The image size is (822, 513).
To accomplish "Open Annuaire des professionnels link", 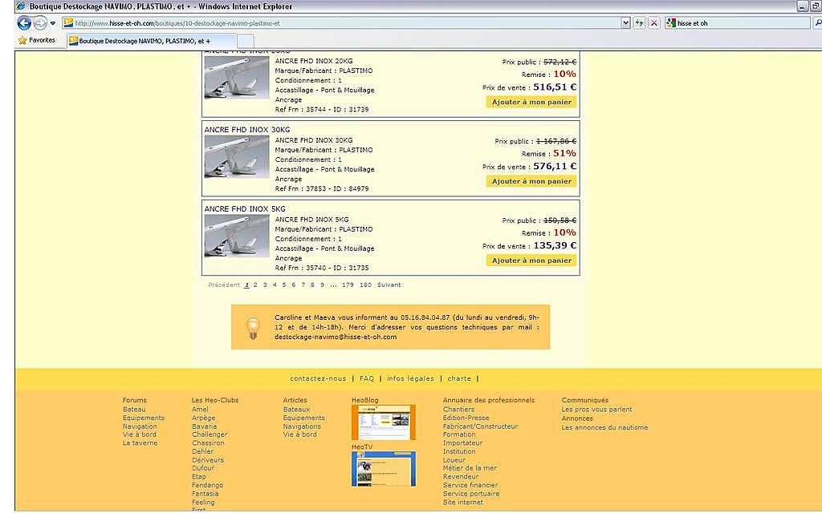I will coord(489,401).
